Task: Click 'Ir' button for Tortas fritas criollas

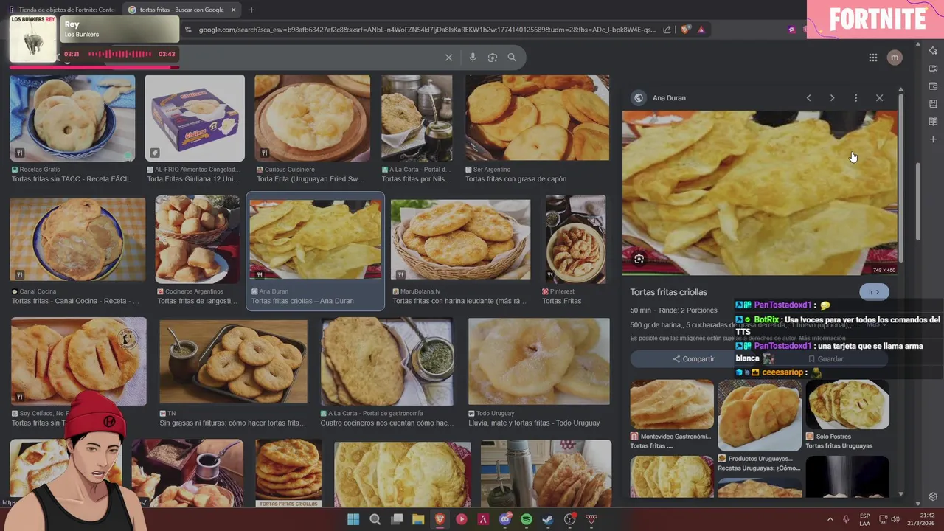Action: click(874, 292)
